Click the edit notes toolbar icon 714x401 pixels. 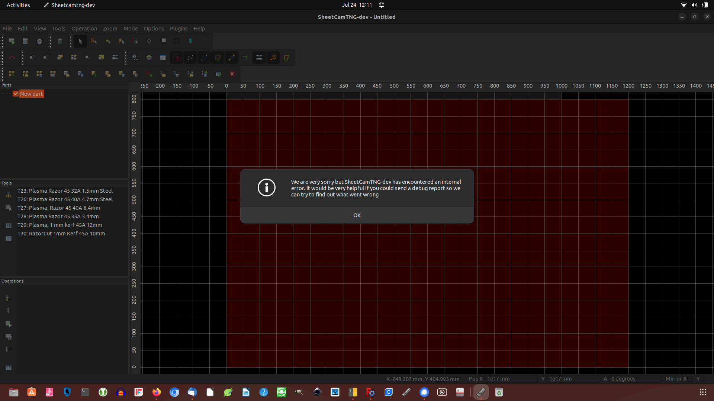click(25, 41)
